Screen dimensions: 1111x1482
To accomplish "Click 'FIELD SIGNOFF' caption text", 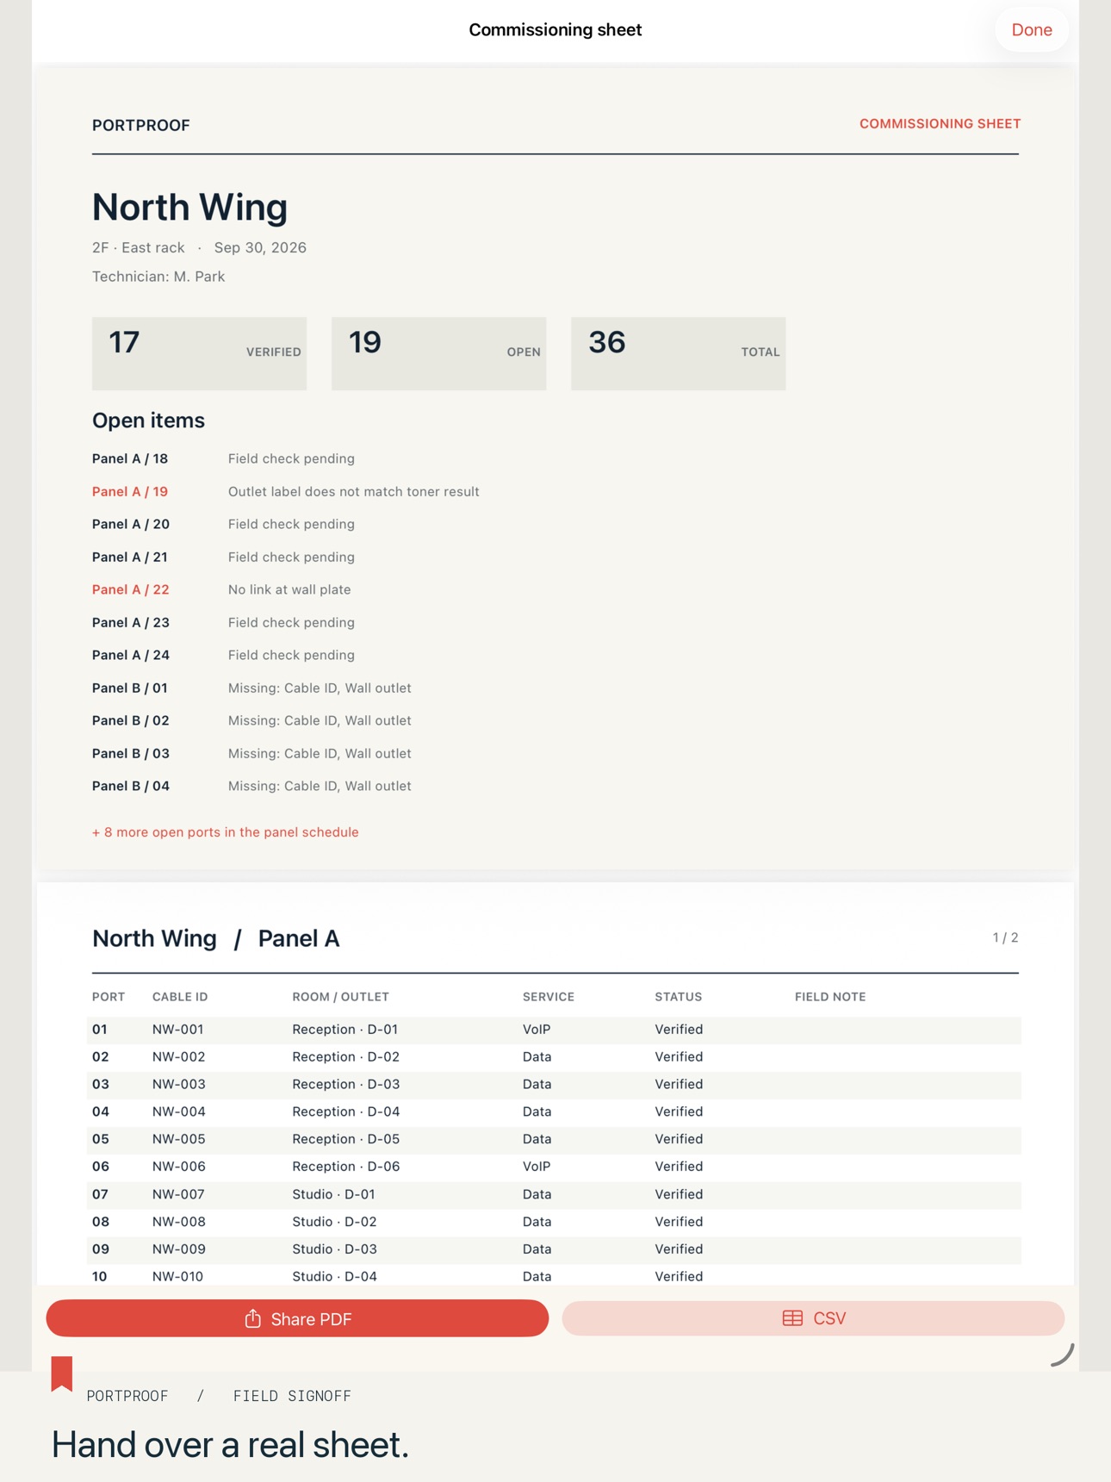I will click(292, 1396).
